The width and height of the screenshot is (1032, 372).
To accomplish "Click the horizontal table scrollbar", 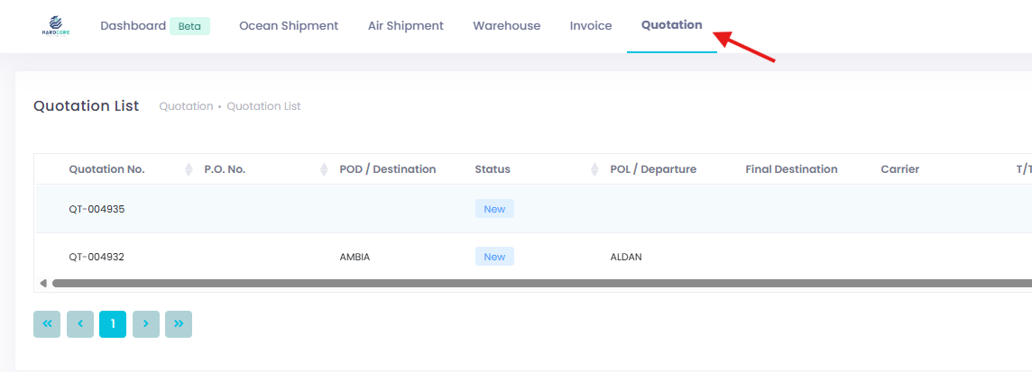I will [x=541, y=283].
